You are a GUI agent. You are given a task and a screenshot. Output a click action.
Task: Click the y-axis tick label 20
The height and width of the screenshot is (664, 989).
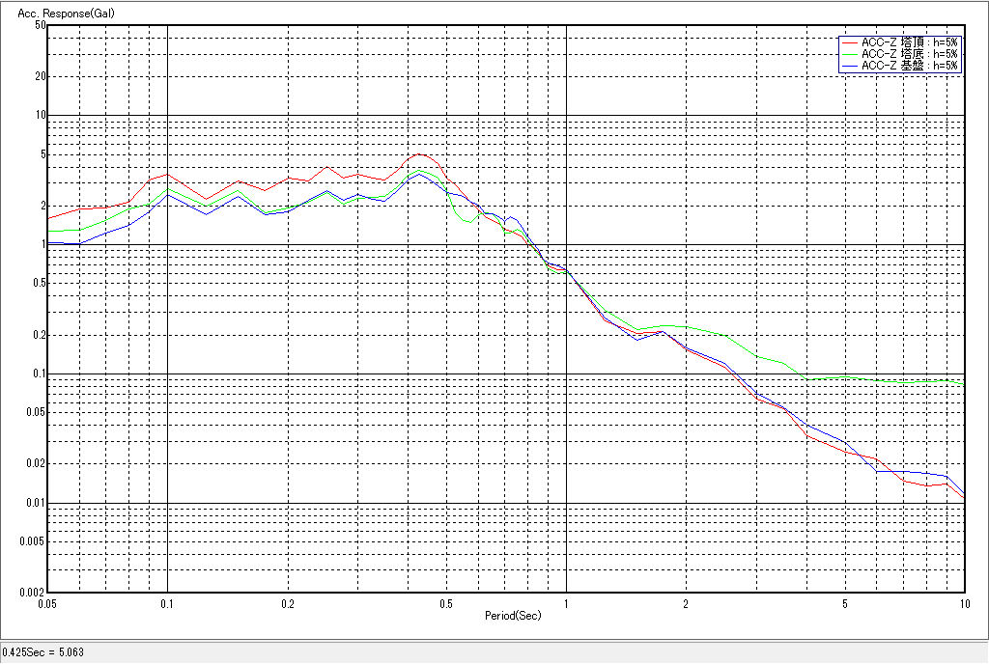click(41, 76)
